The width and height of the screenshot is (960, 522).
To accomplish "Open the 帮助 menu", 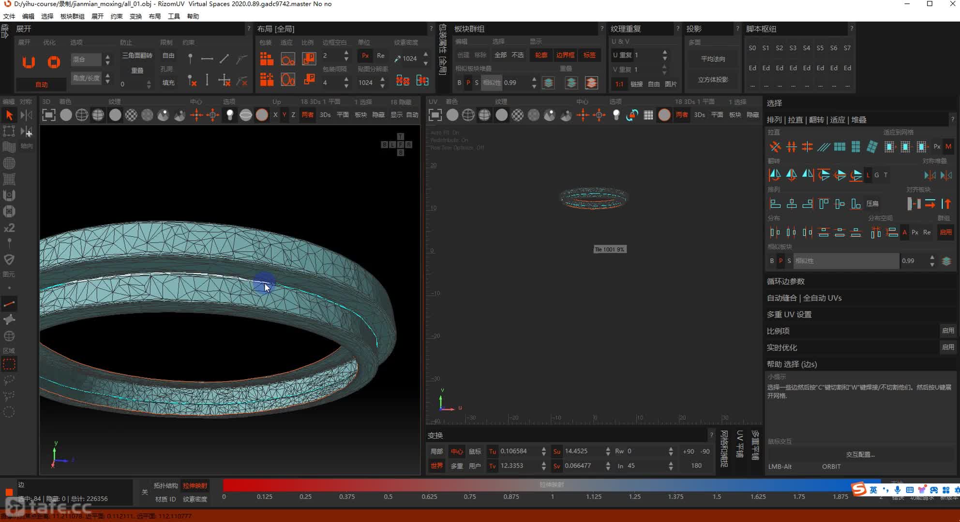I will [193, 16].
